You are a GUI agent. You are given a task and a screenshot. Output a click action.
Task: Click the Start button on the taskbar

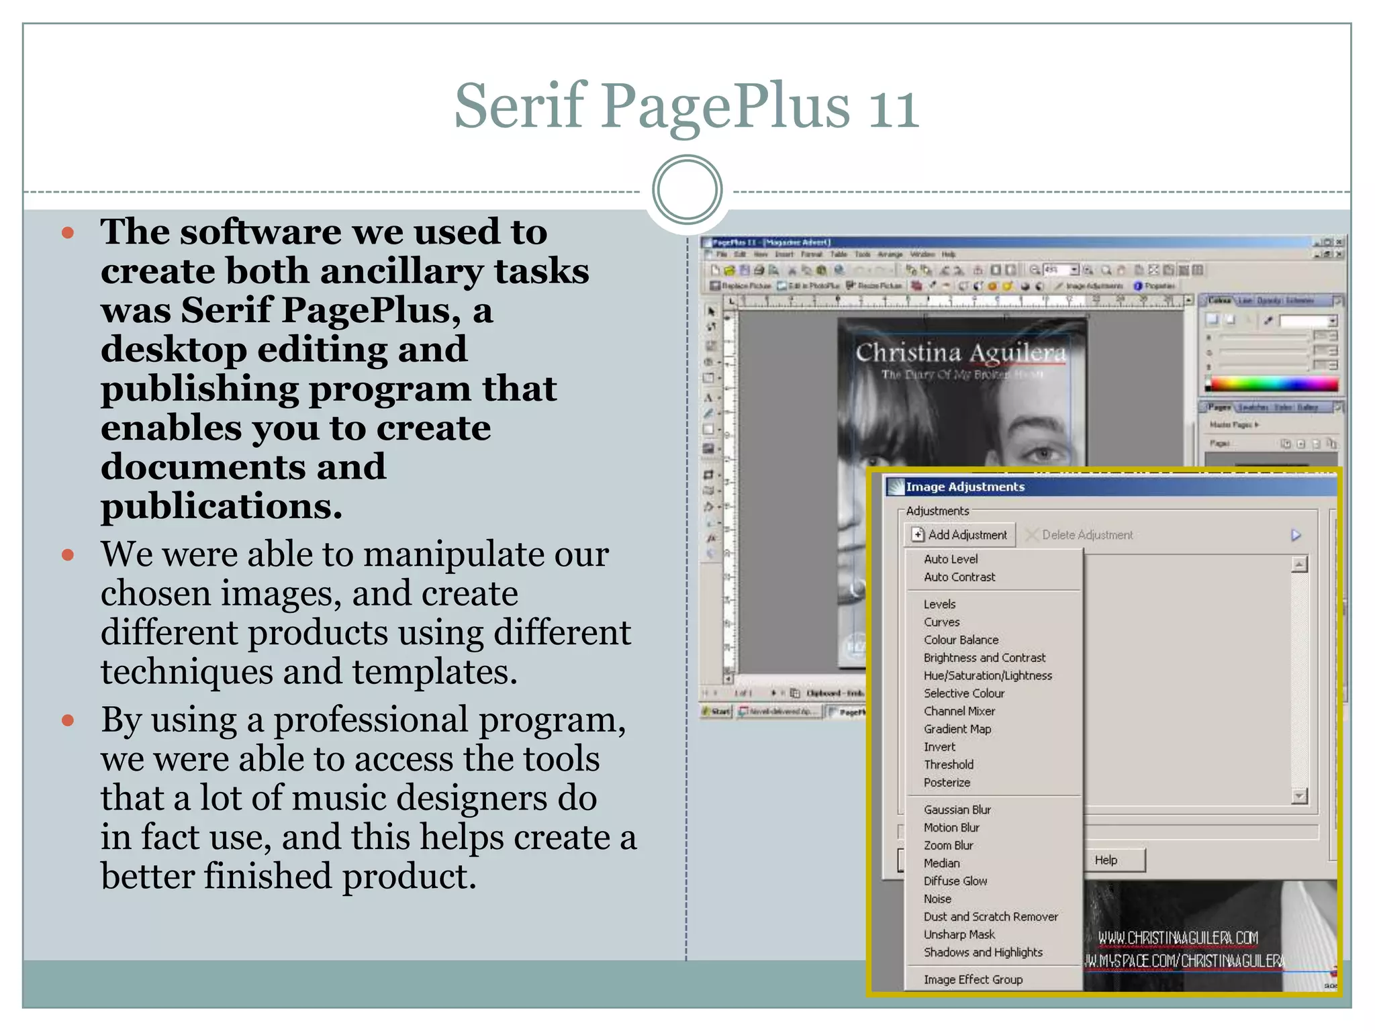pos(716,711)
